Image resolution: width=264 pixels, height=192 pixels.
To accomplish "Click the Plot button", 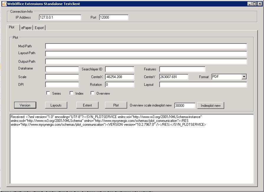I will coord(116,105).
